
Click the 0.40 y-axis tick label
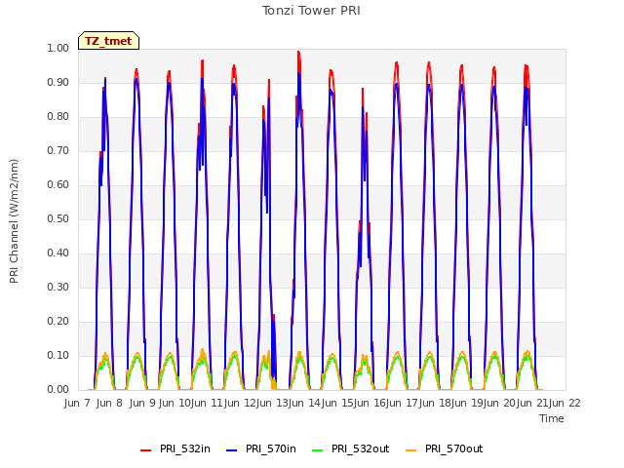click(x=58, y=253)
